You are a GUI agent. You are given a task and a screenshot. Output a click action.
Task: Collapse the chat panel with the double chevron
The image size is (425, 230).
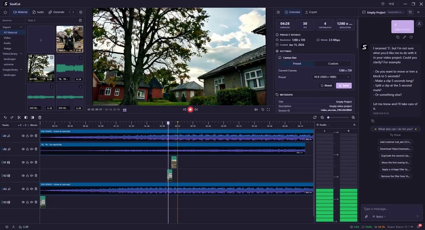point(418,12)
